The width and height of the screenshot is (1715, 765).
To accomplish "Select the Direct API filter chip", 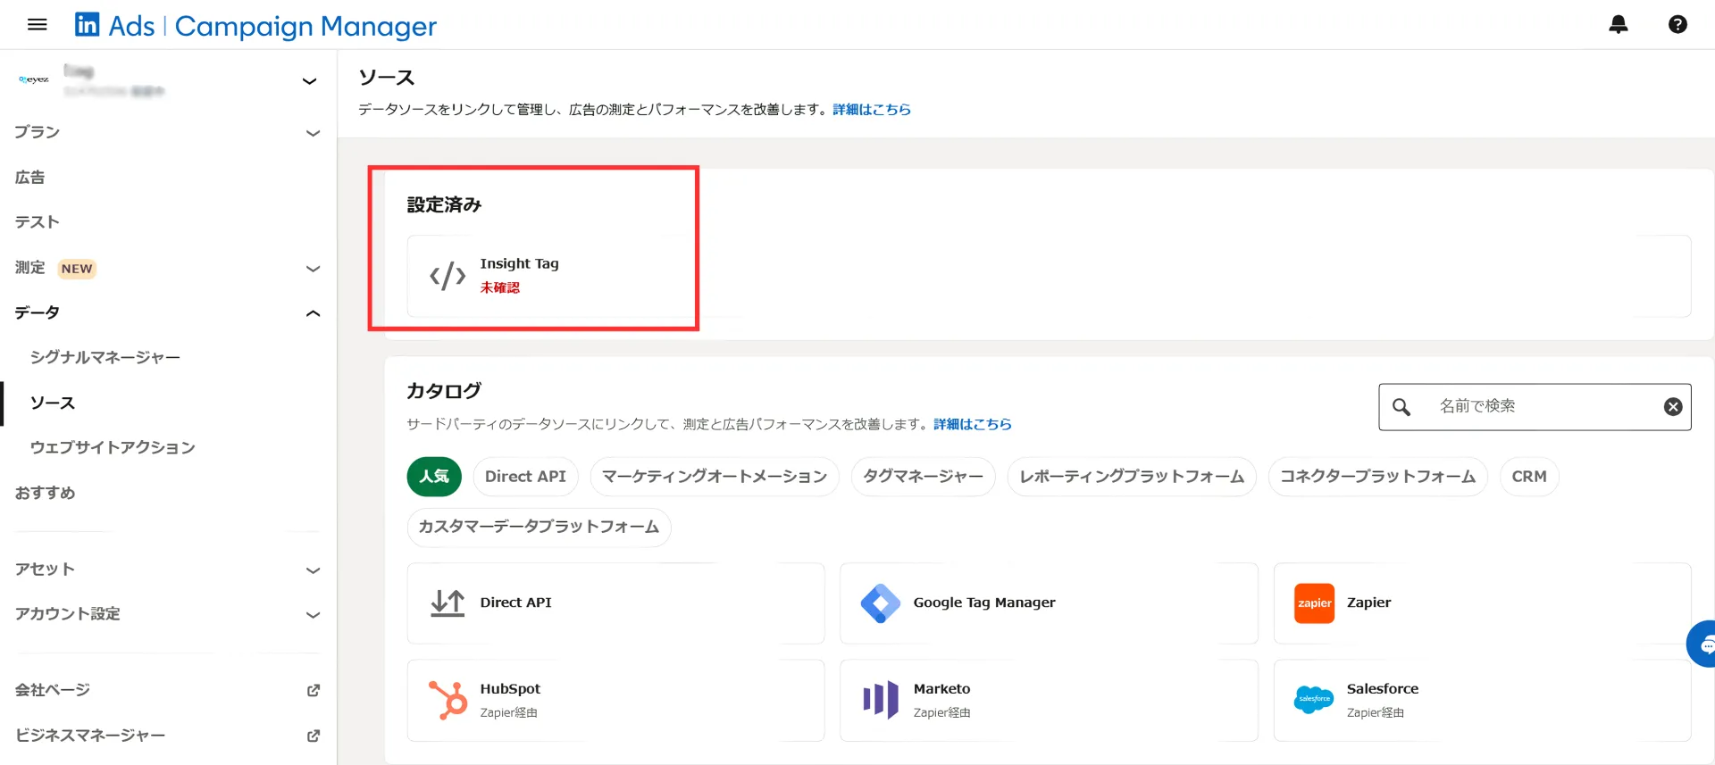I will click(x=525, y=476).
